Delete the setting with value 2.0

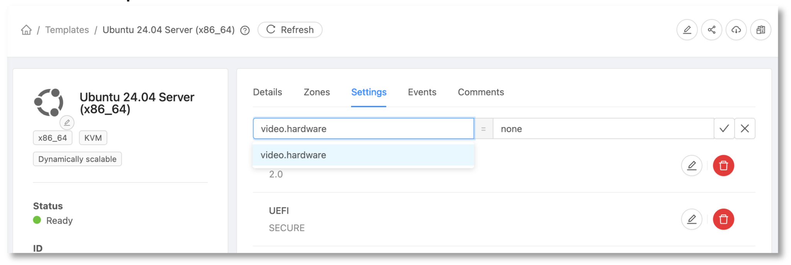click(723, 165)
